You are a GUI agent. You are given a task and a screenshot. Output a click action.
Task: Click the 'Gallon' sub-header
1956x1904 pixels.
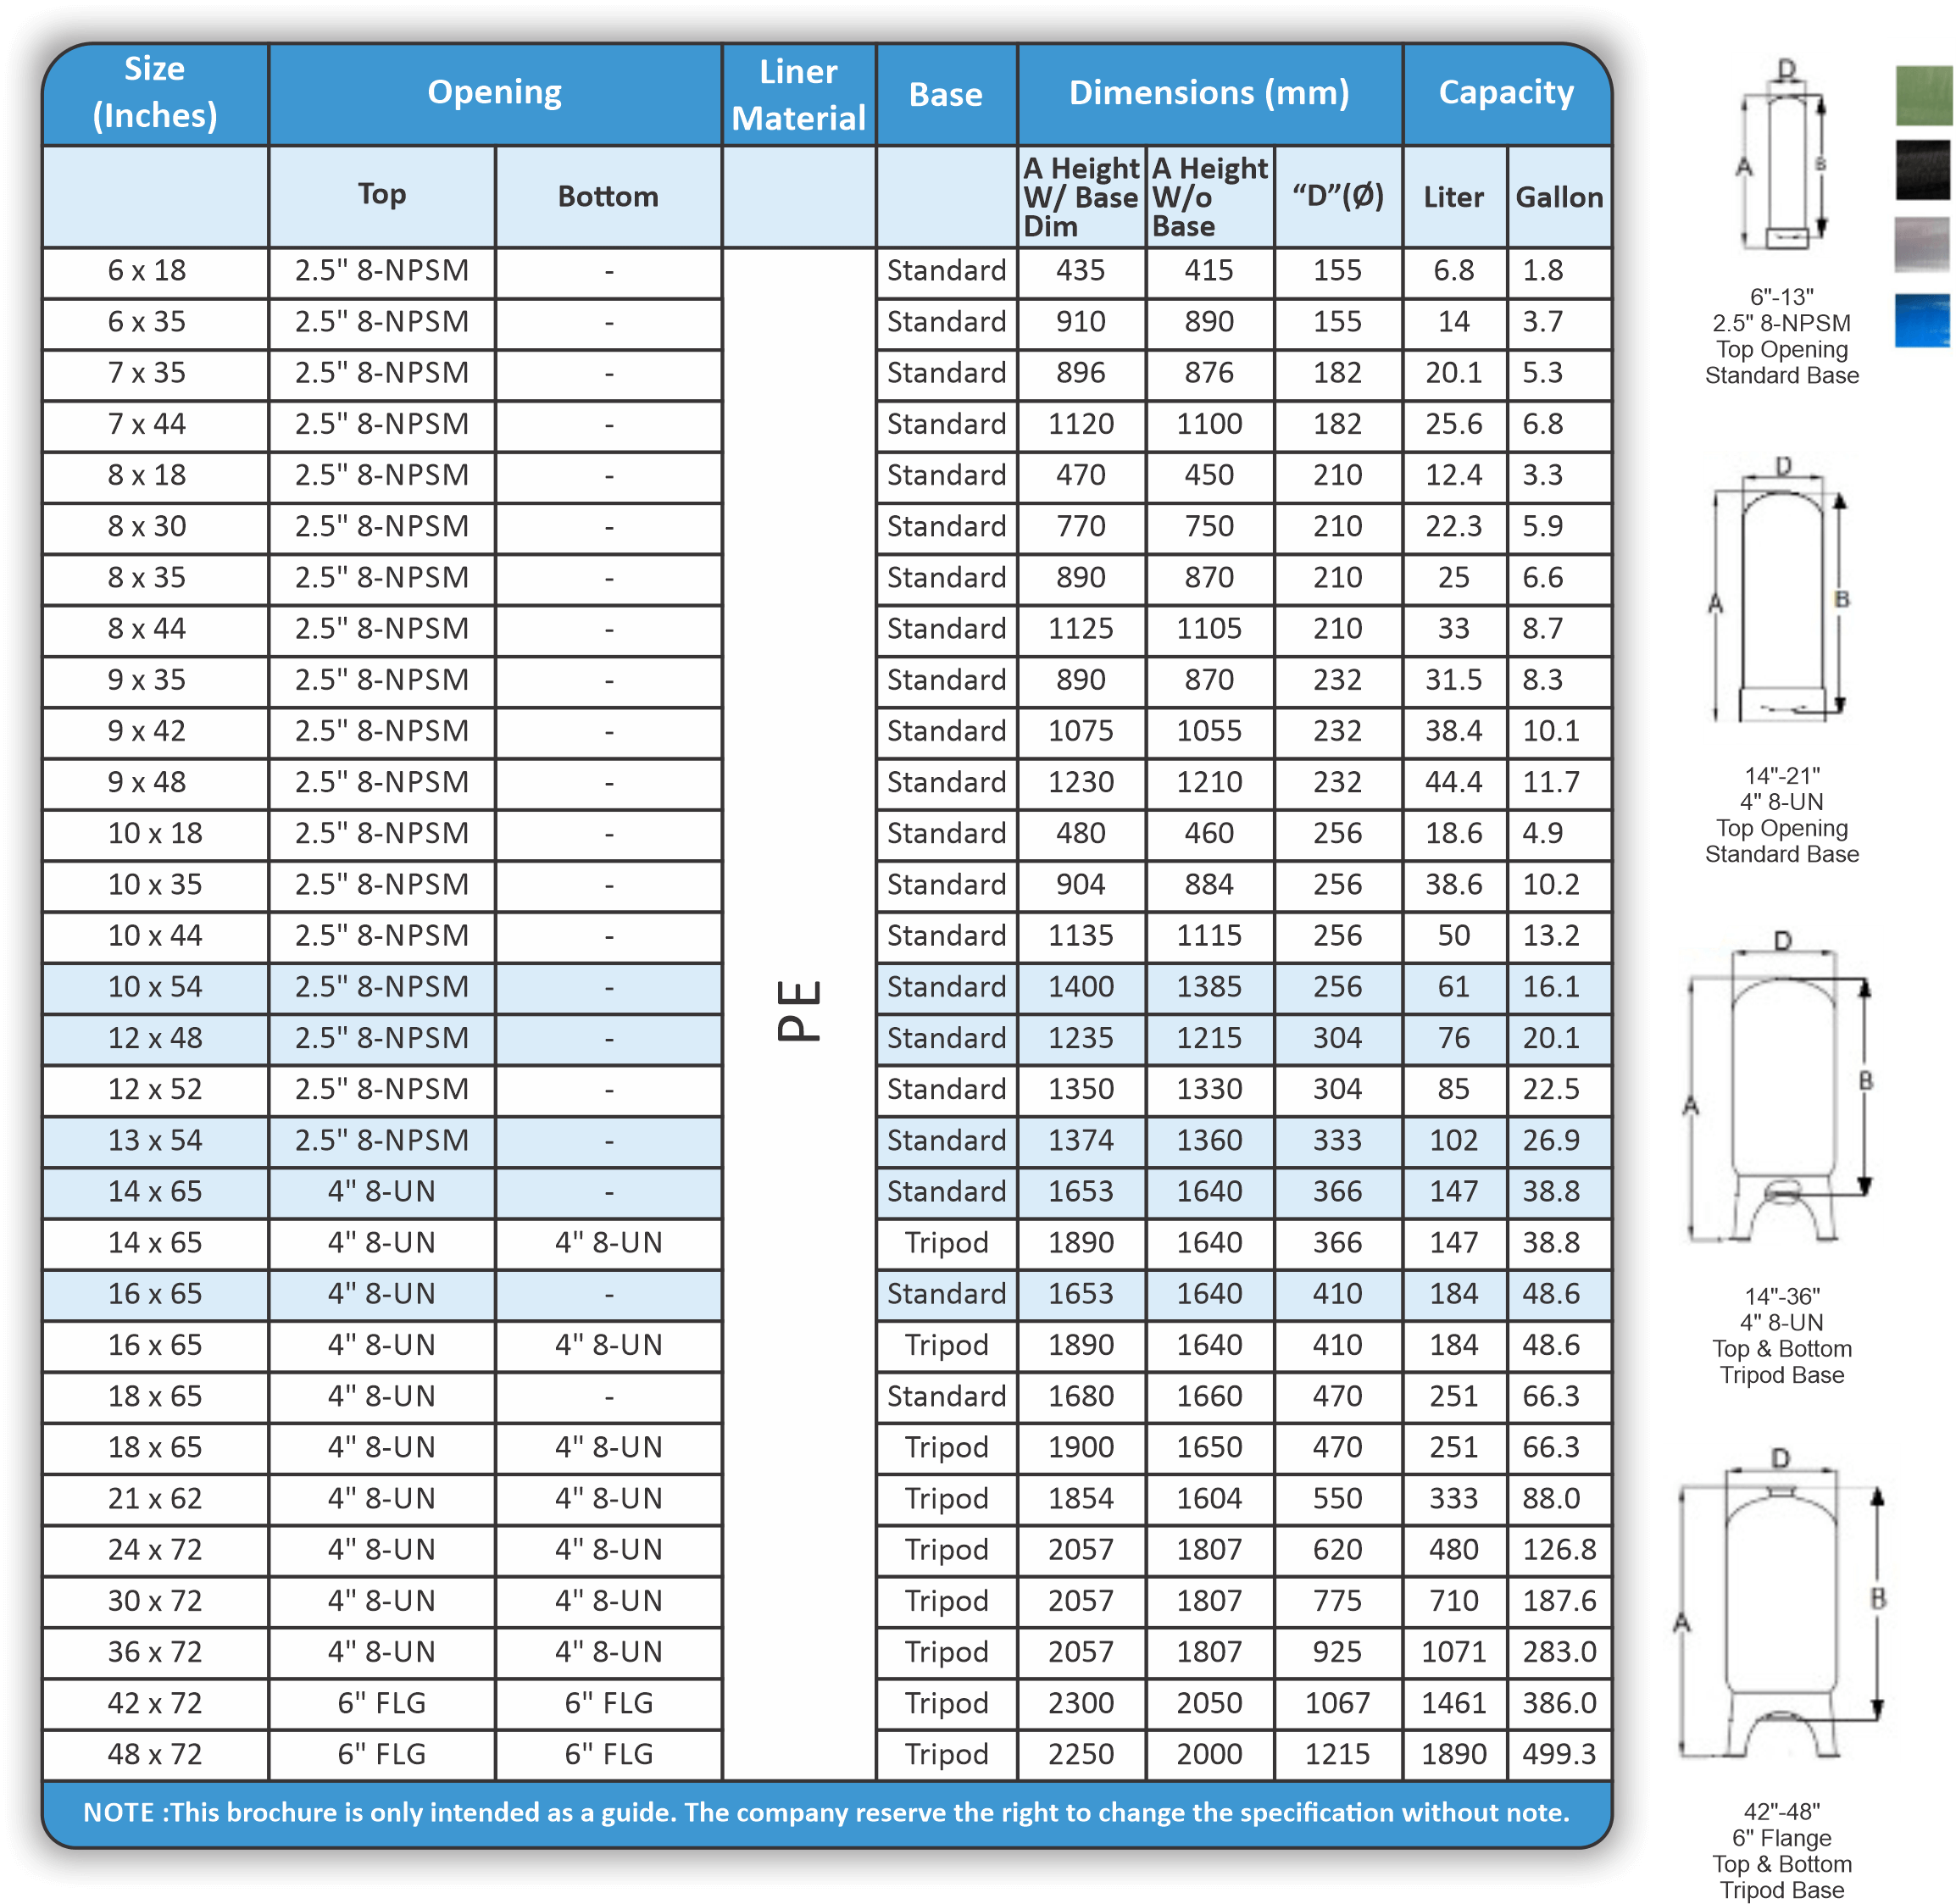tap(1559, 196)
